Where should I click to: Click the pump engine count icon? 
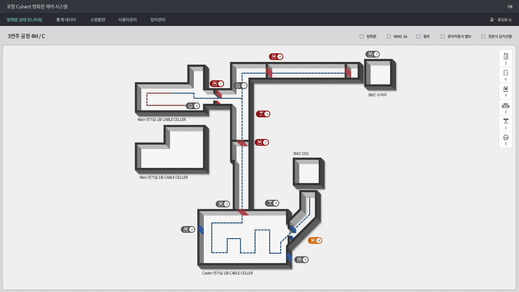coord(506,106)
